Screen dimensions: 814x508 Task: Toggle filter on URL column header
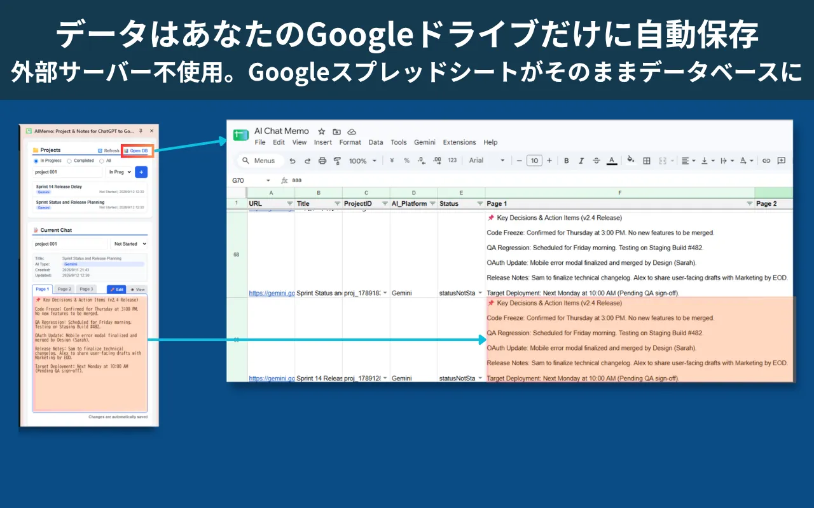(x=290, y=204)
